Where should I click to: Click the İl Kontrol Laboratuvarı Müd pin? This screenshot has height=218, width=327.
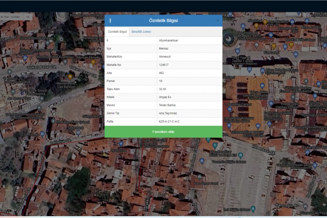9,72
